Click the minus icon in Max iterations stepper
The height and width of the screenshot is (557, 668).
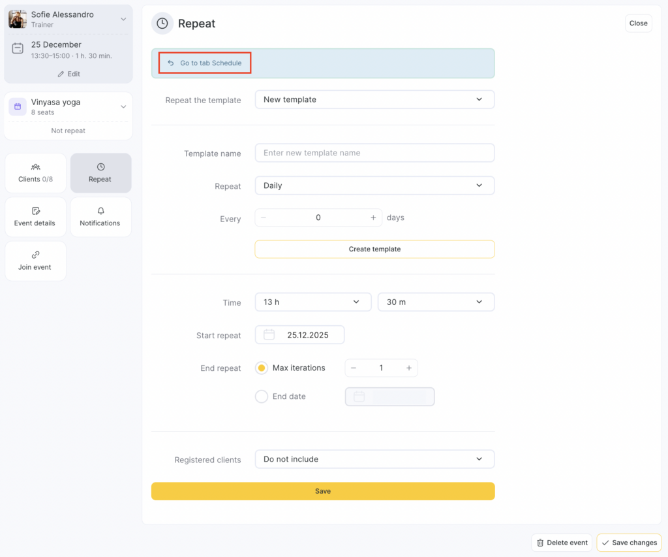pyautogui.click(x=354, y=368)
